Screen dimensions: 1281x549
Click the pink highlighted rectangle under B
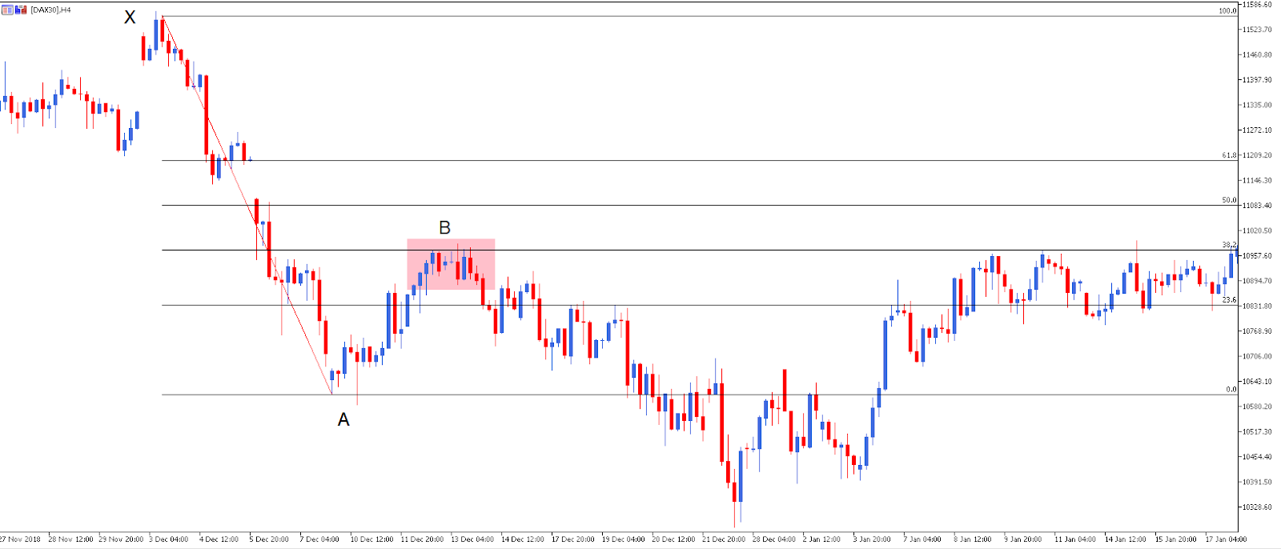coord(451,264)
